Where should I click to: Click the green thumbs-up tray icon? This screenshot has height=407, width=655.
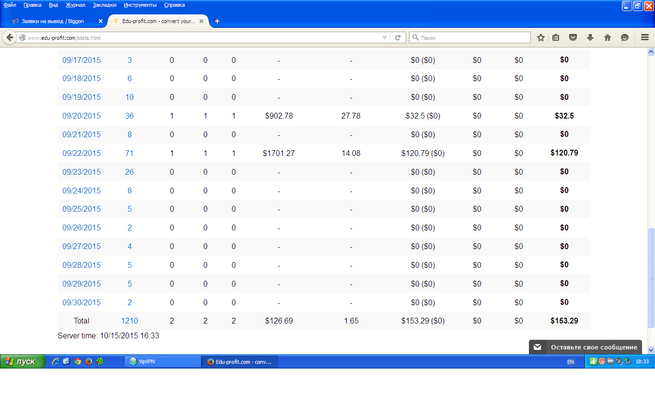pos(593,361)
